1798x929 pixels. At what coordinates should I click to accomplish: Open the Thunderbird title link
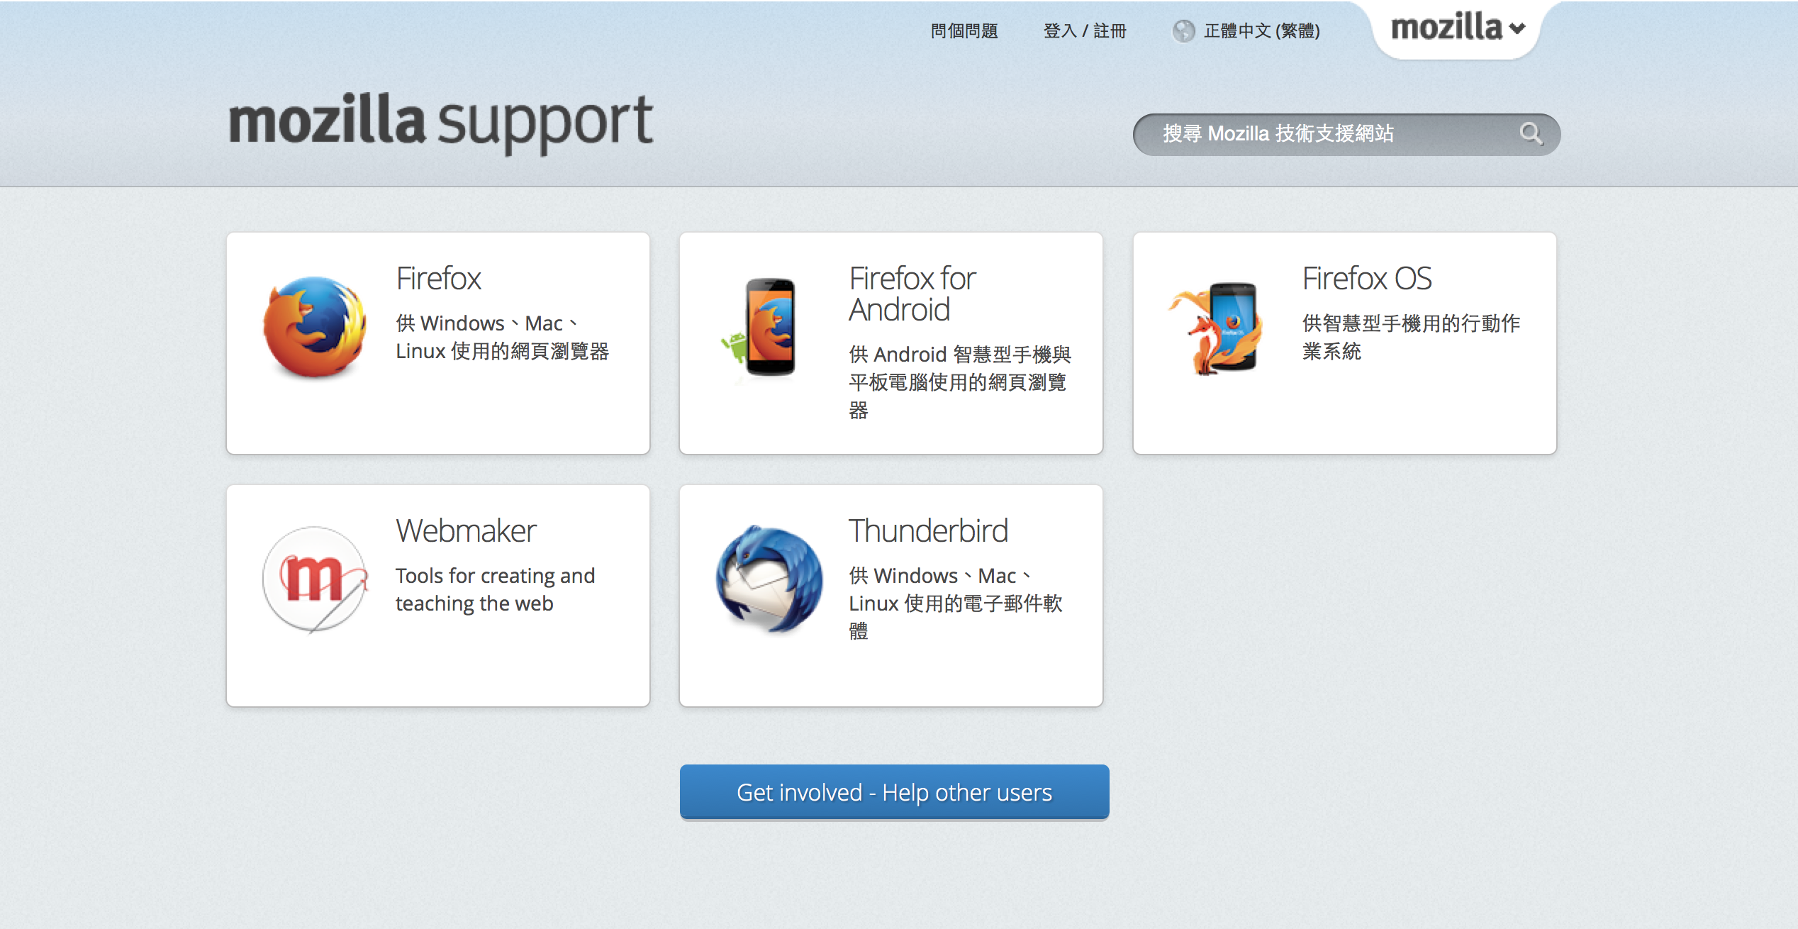[928, 530]
